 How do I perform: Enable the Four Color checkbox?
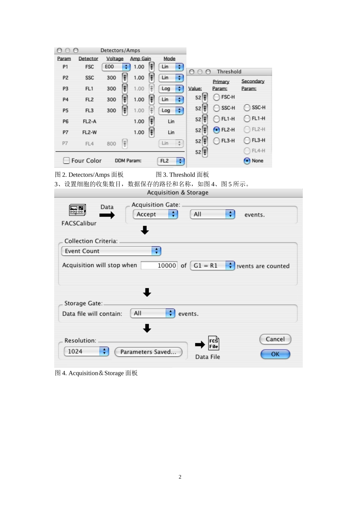pyautogui.click(x=66, y=161)
